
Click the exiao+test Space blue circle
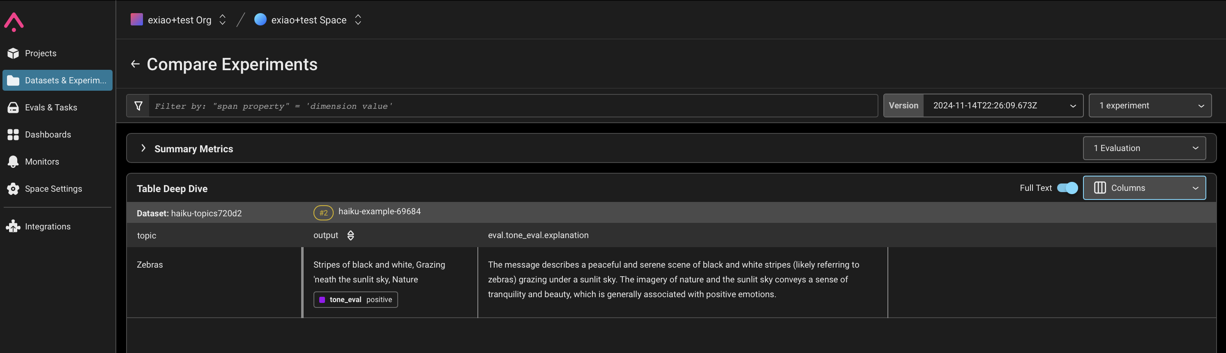pos(260,20)
